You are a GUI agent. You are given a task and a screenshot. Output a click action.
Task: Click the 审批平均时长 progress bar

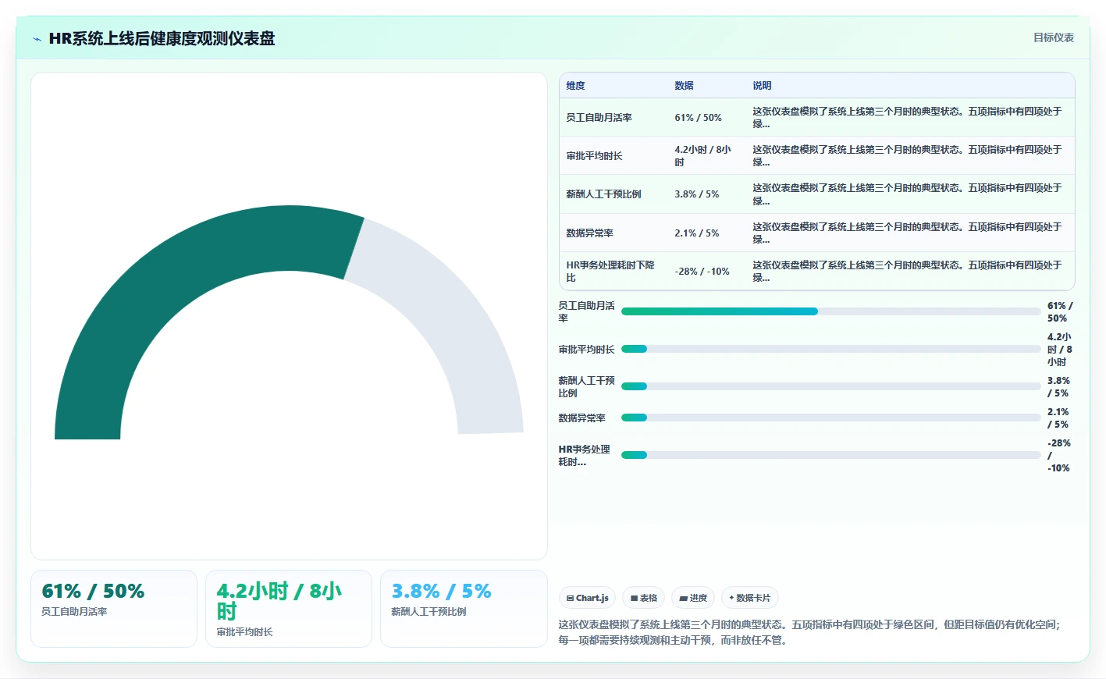(x=830, y=349)
